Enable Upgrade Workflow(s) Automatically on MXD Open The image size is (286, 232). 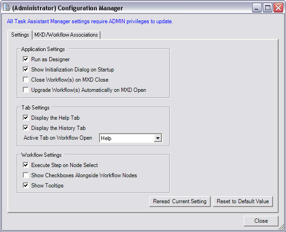tap(26, 90)
